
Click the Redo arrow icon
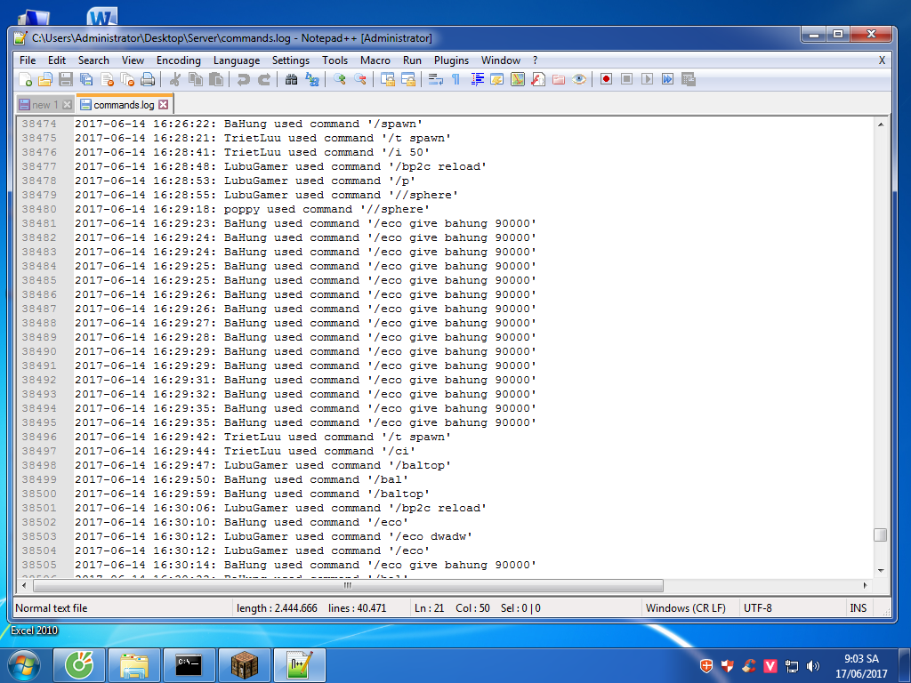tap(263, 79)
